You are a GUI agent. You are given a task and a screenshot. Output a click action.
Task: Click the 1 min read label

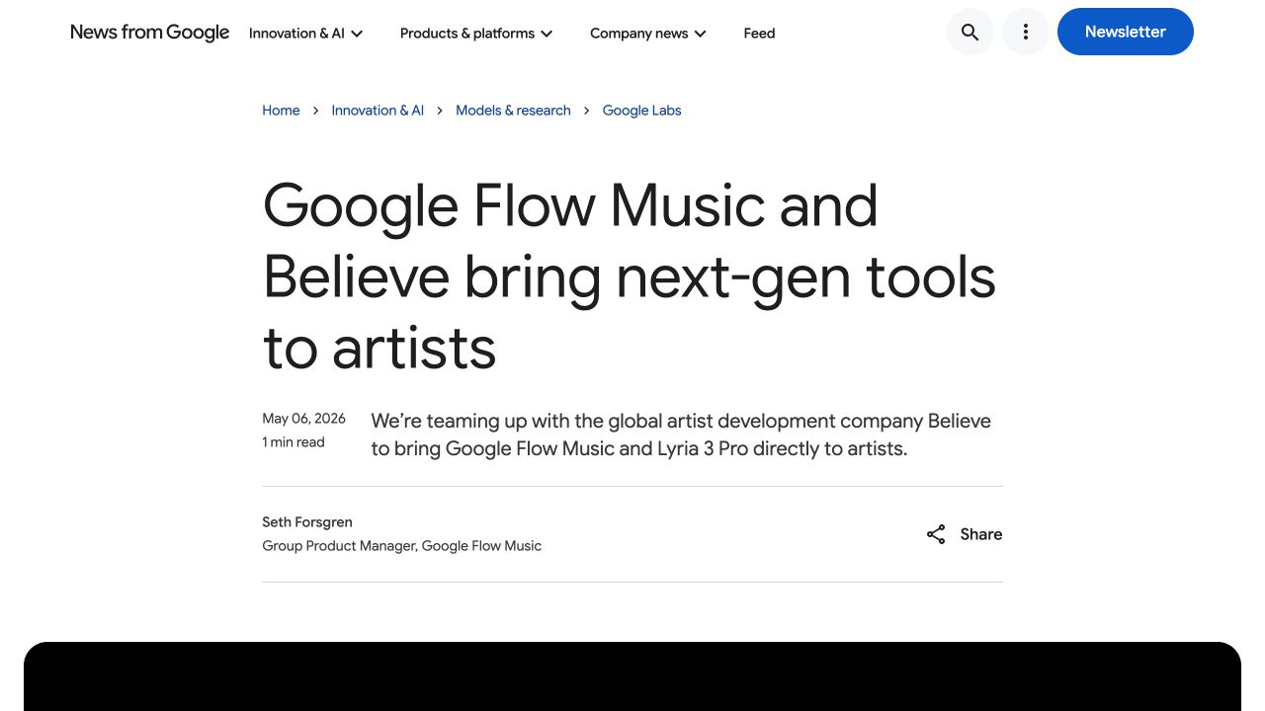pyautogui.click(x=294, y=442)
